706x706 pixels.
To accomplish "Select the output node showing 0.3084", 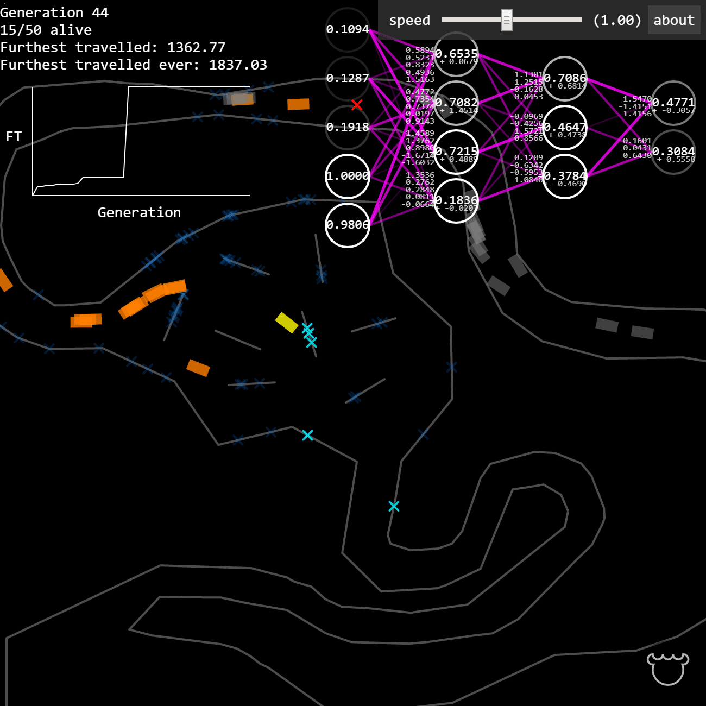I will 673,152.
